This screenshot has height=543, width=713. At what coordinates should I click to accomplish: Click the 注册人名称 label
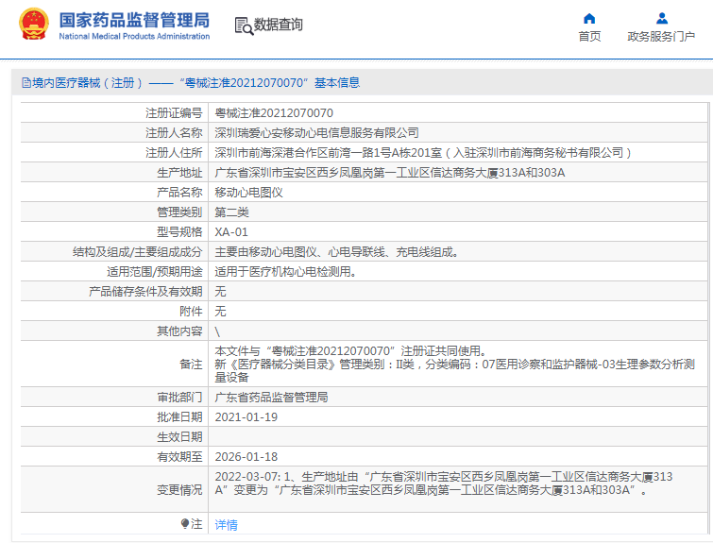(x=174, y=133)
